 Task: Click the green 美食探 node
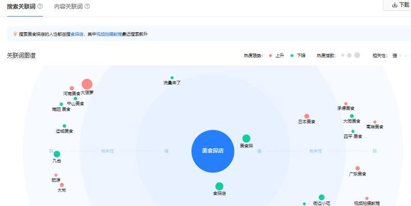[246, 139]
